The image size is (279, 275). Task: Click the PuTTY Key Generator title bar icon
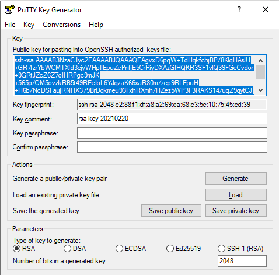click(9, 9)
